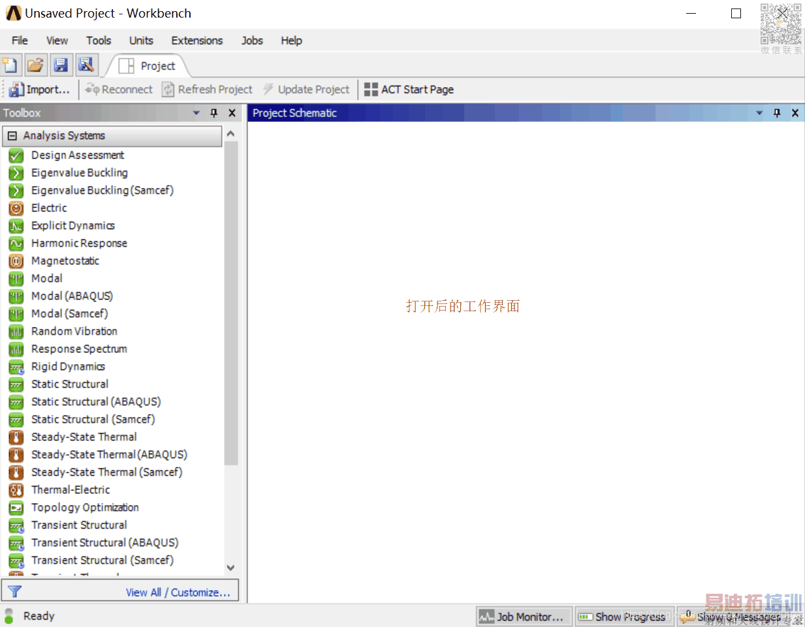805x627 pixels.
Task: Click the New project icon
Action: tap(10, 65)
